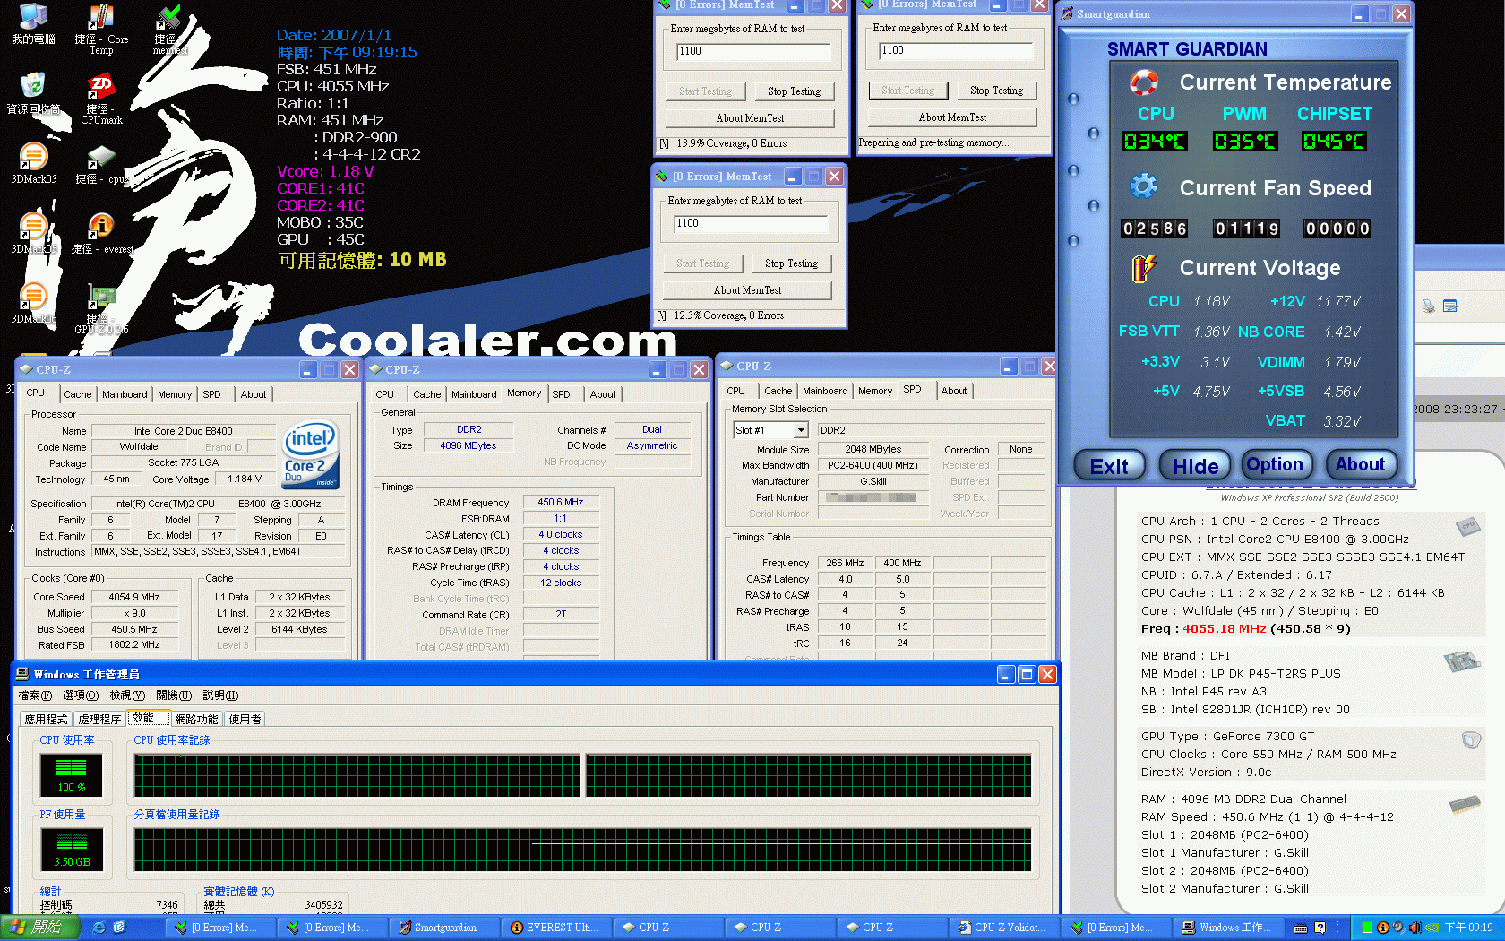Click Hide button in Smart Guardian
Image resolution: width=1505 pixels, height=941 pixels.
[x=1196, y=466]
